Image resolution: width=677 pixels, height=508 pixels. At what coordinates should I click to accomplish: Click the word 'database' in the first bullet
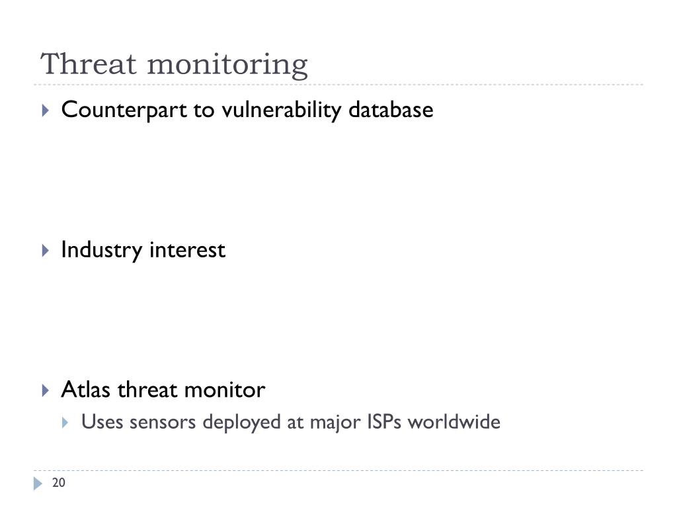coord(391,110)
